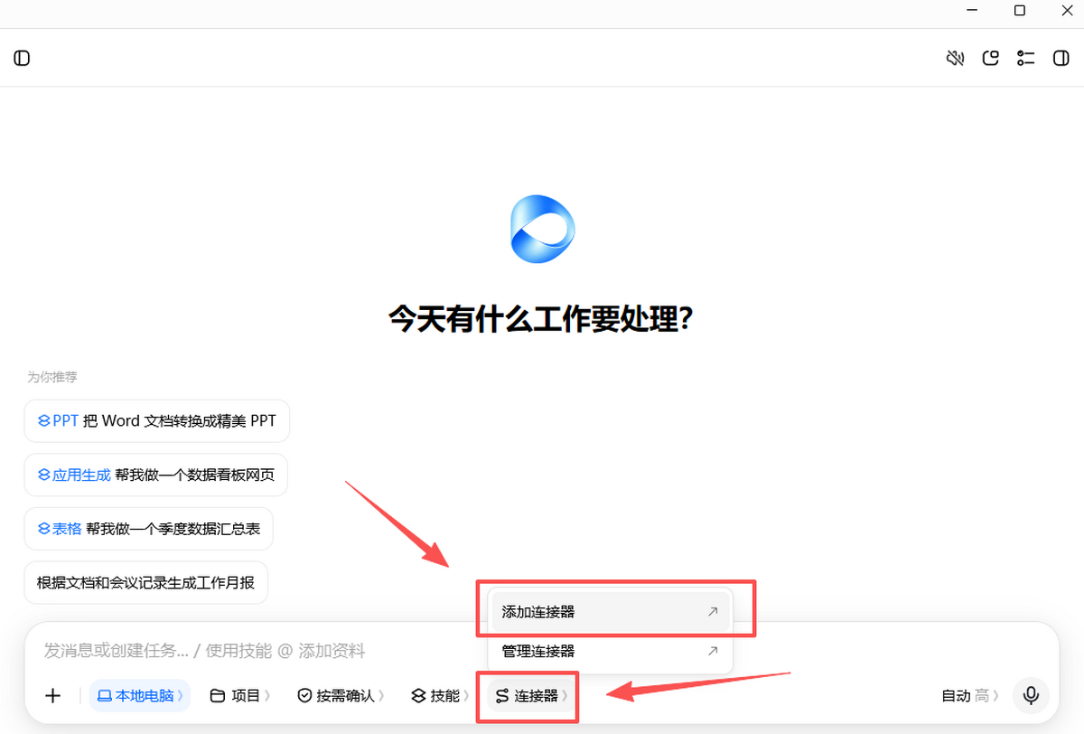Choose the 表格 季度数据汇总表 suggestion
Image resolution: width=1084 pixels, height=734 pixels.
coord(148,529)
